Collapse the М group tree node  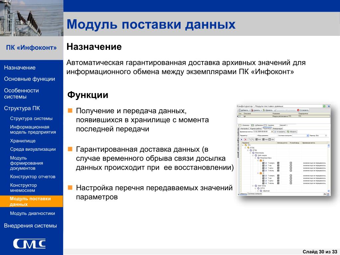pos(258,173)
